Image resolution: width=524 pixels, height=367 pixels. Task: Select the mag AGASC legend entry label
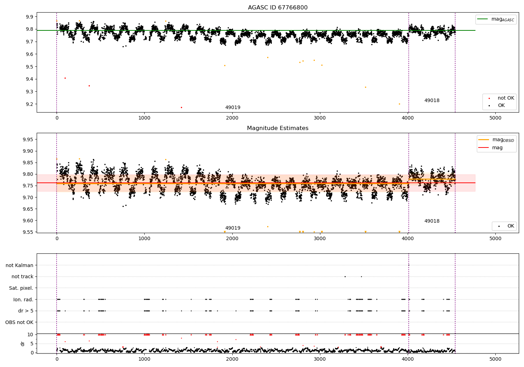(x=503, y=19)
